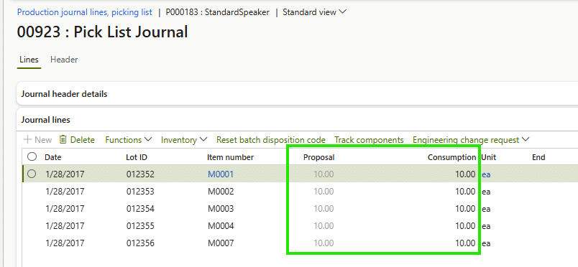Switch to the Lines tab
This screenshot has height=267, width=578.
click(29, 60)
